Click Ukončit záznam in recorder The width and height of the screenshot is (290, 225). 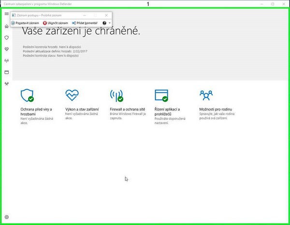pyautogui.click(x=56, y=23)
